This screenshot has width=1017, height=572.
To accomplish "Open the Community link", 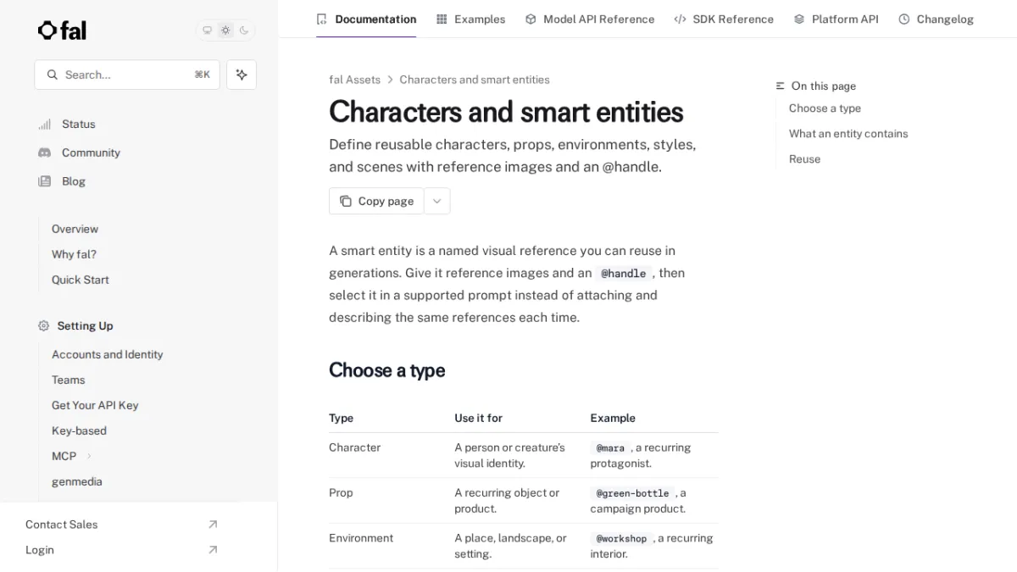I will tap(91, 153).
